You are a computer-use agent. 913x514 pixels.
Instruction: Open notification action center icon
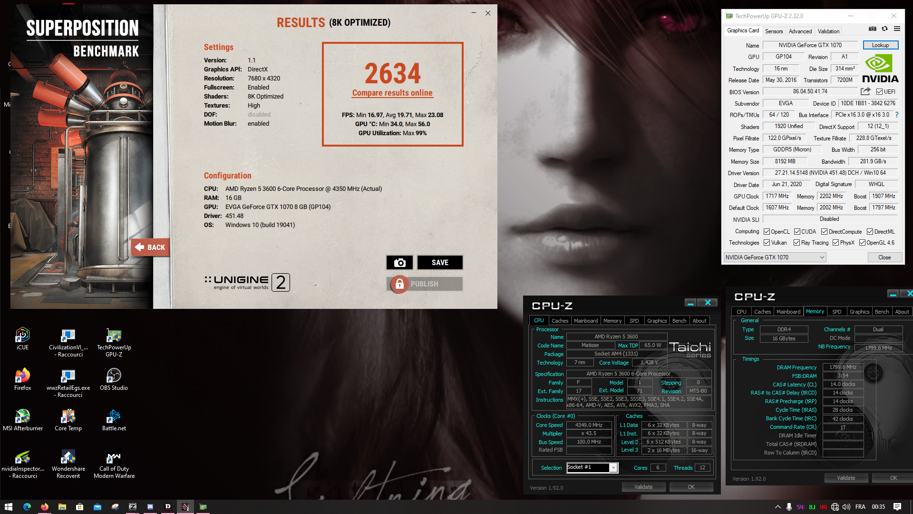897,507
